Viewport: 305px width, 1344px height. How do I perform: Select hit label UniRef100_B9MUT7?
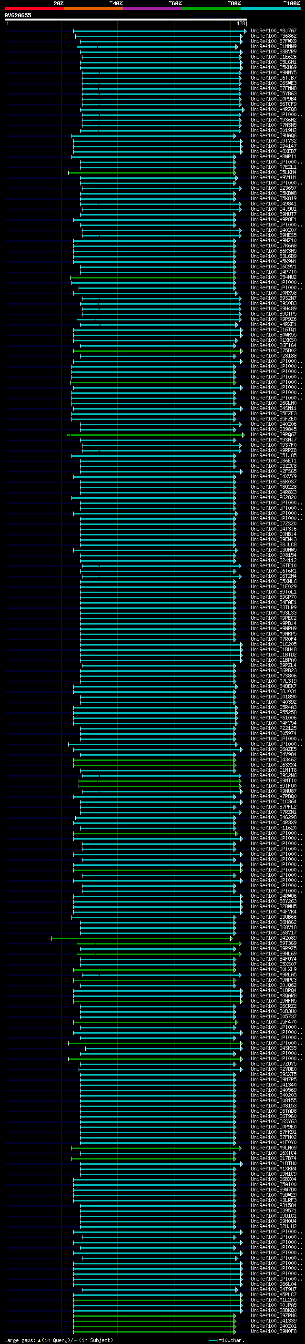coord(274,215)
